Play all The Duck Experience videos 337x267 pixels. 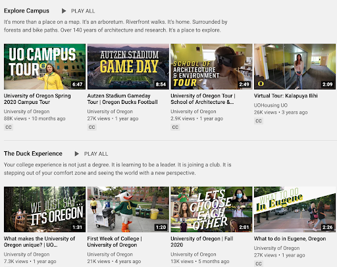[96, 154]
